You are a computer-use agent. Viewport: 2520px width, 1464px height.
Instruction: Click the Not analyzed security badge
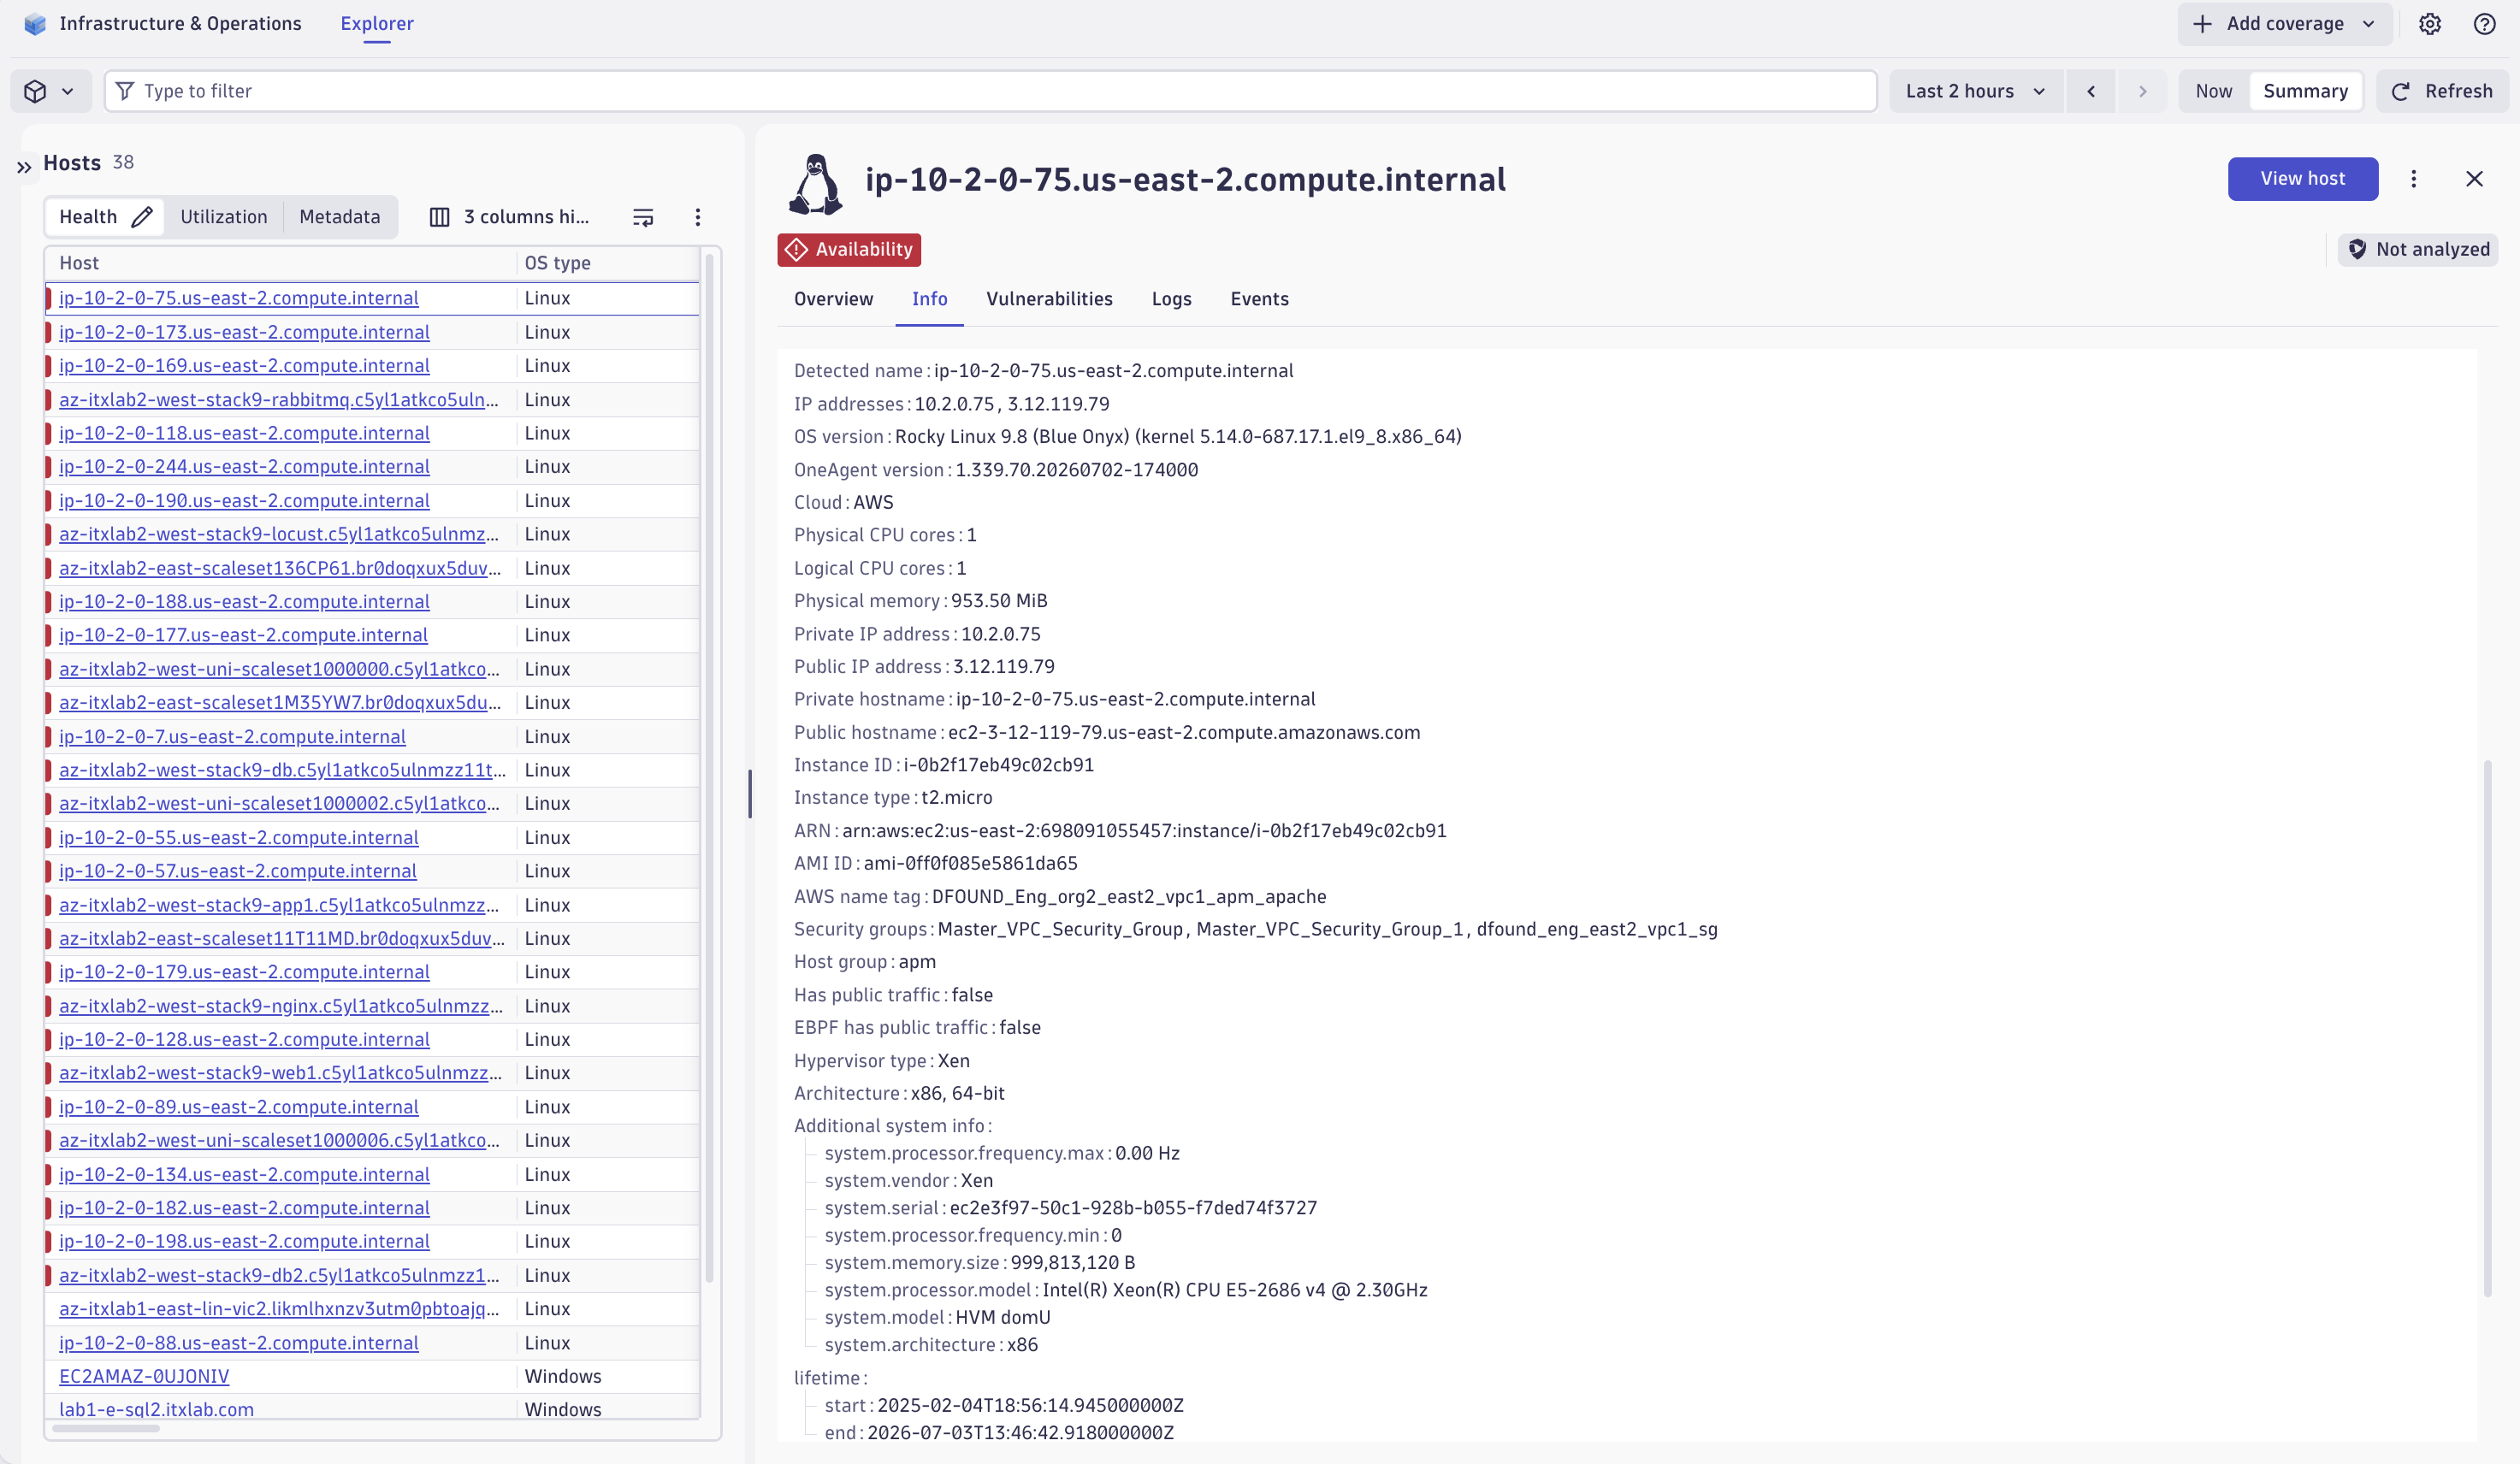(x=2418, y=250)
